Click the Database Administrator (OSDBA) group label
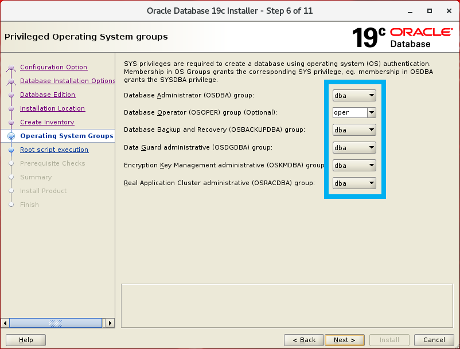The image size is (460, 349). 189,96
